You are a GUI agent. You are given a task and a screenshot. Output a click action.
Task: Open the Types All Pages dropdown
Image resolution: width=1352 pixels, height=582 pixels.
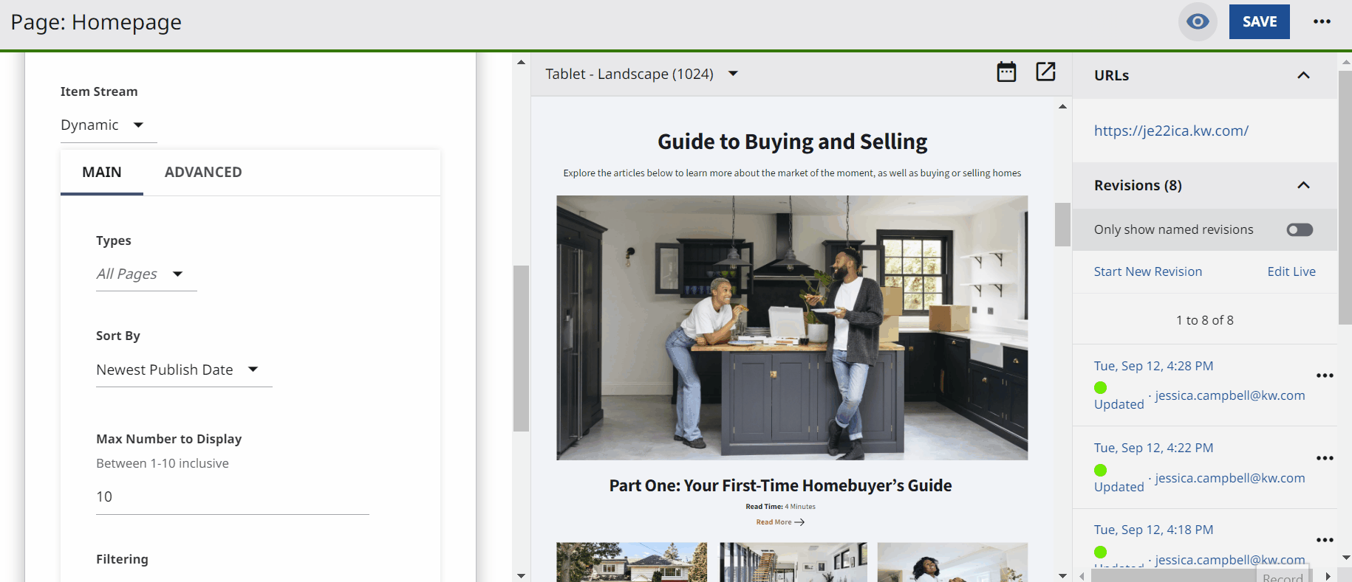(x=146, y=274)
